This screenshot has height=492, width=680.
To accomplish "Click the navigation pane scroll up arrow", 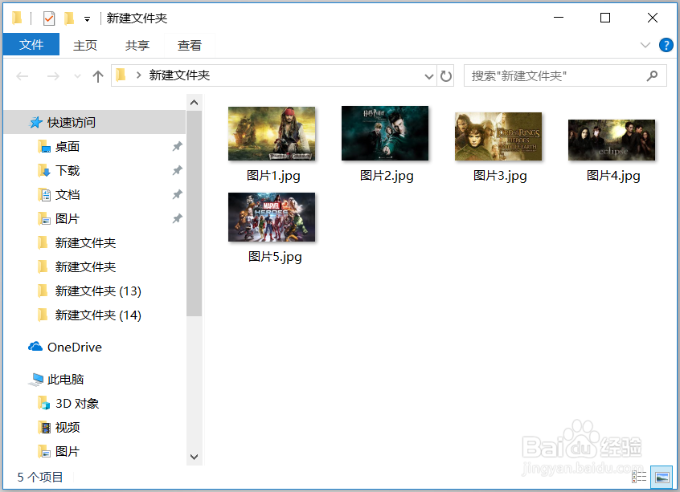I will pyautogui.click(x=195, y=103).
